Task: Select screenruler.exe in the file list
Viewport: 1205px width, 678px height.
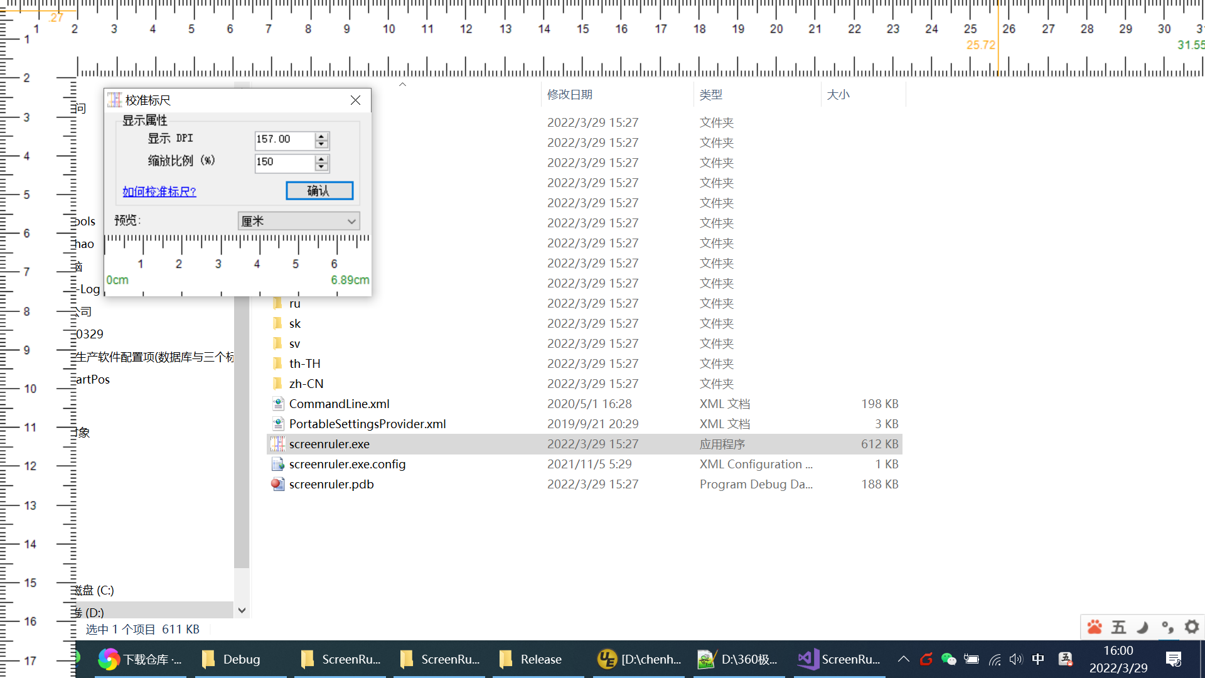Action: pos(329,444)
